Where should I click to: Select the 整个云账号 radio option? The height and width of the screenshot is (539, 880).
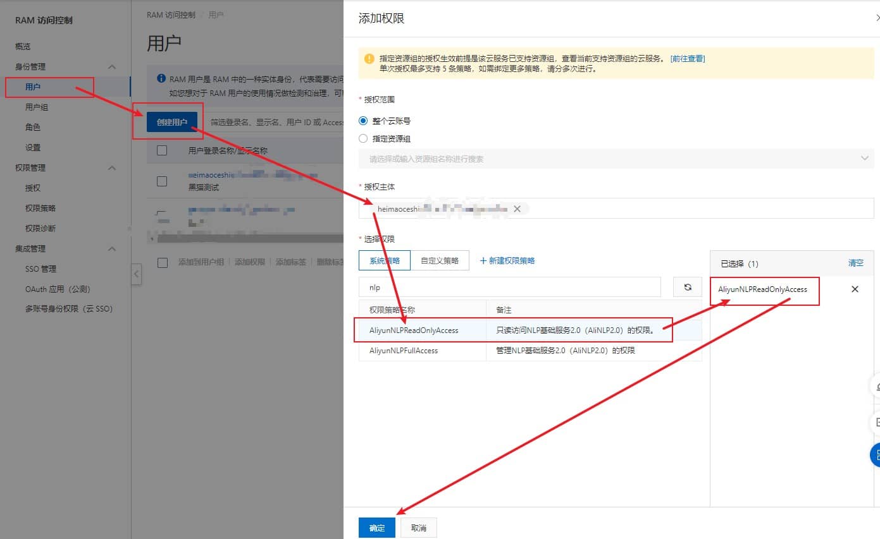point(363,121)
